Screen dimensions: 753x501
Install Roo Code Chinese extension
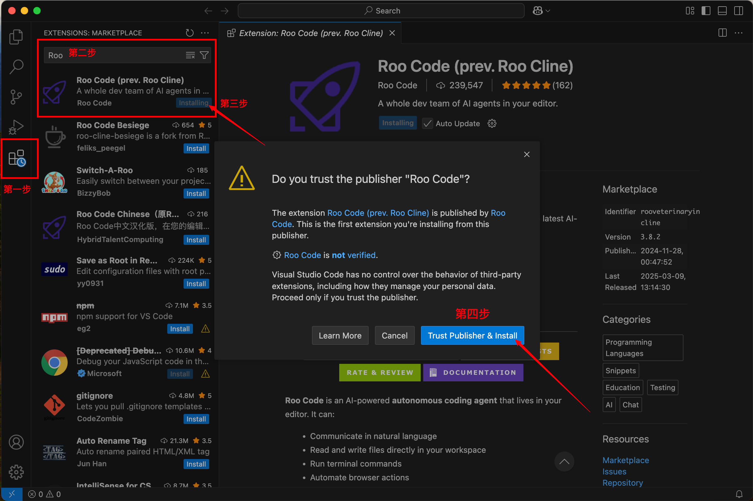(x=196, y=240)
